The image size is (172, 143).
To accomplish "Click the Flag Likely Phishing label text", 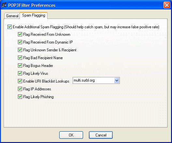I will click(x=38, y=97).
